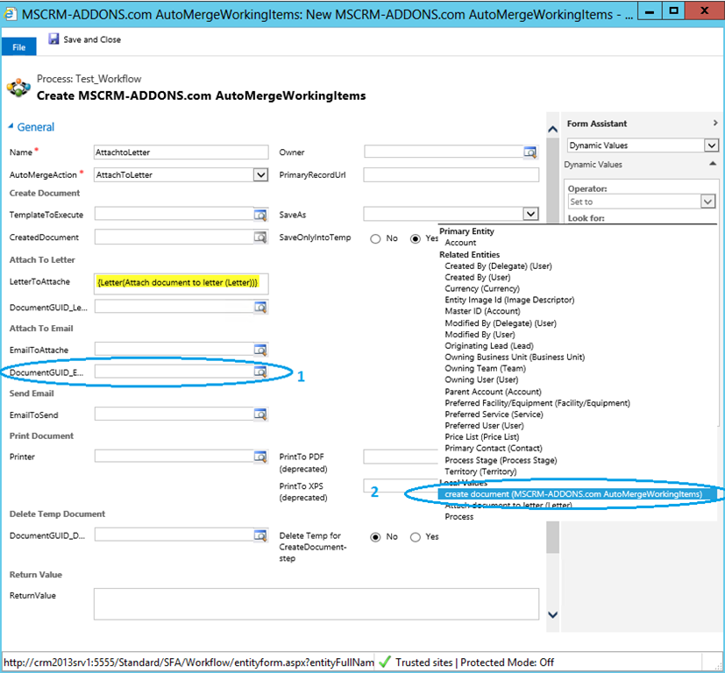Choose Preferred Service (Service) entry
Screen dimensions: 725x673
pyautogui.click(x=494, y=414)
